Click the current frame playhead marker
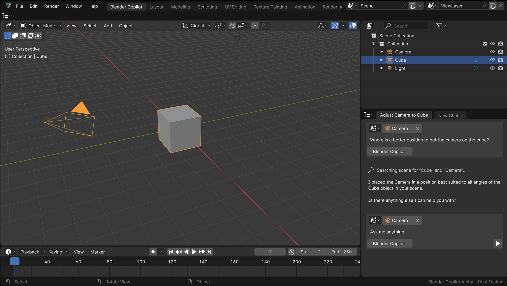The image size is (507, 286). [x=15, y=261]
